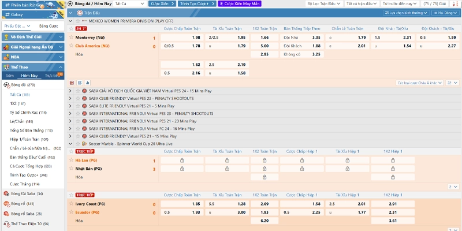Click the NBA logo icon in sidebar
Screen dimensions: 462x231
pos(6,57)
